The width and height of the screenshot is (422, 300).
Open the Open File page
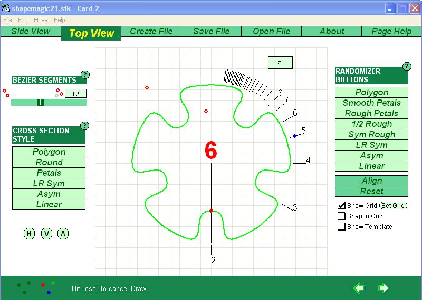(x=272, y=31)
